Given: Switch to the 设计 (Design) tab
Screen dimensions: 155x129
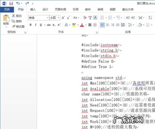Looking at the screenshot, I should click(45, 10).
